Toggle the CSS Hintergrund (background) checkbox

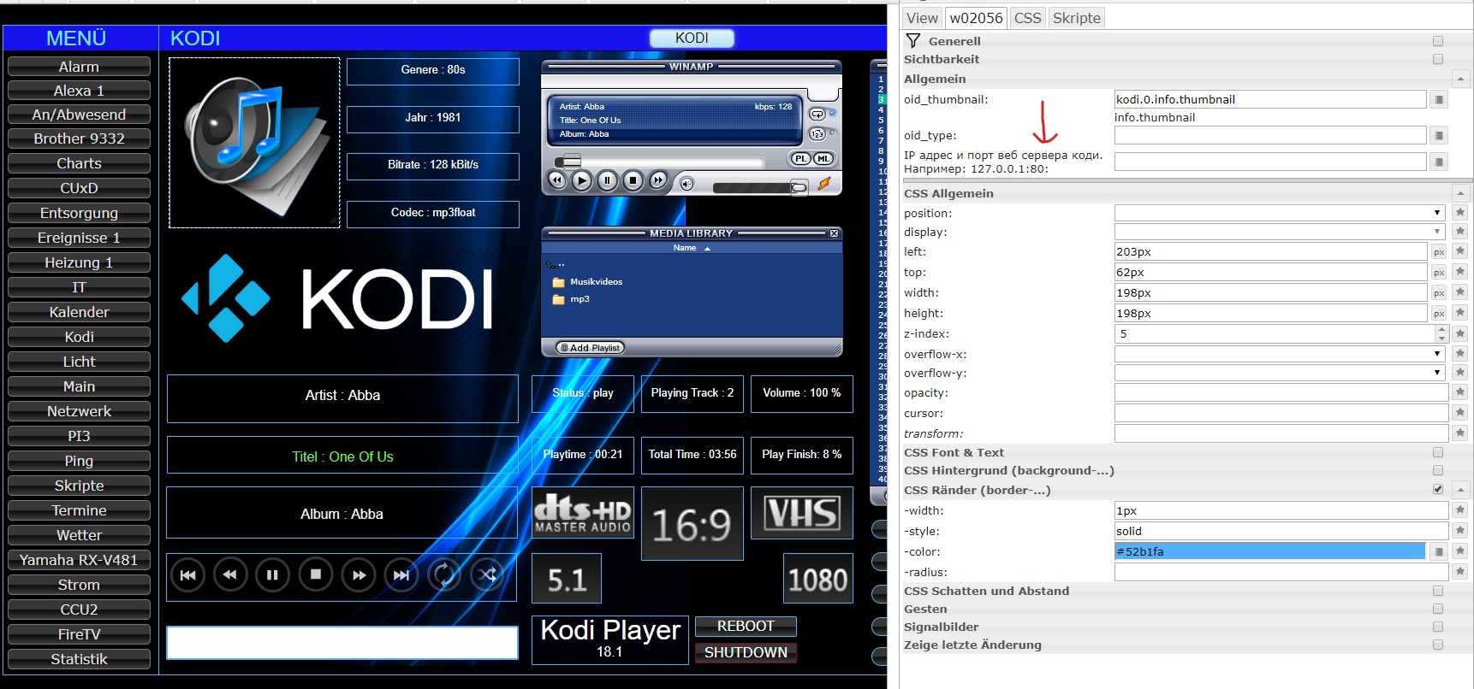point(1438,470)
